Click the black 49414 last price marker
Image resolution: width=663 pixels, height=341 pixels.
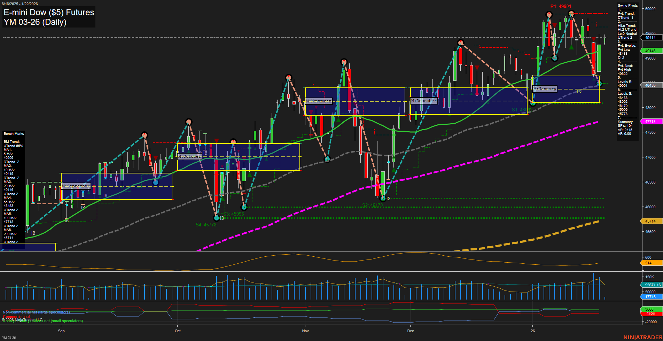650,38
